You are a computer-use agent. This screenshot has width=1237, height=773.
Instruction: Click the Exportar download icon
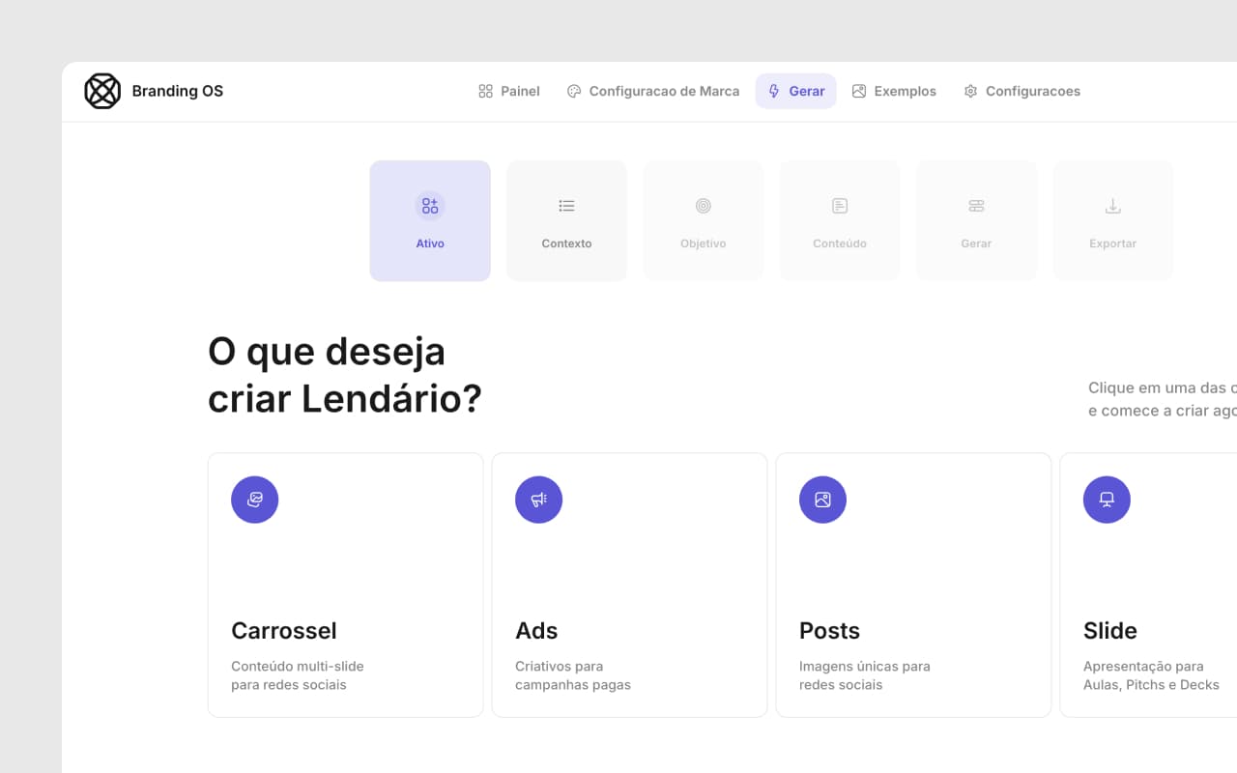[1112, 206]
